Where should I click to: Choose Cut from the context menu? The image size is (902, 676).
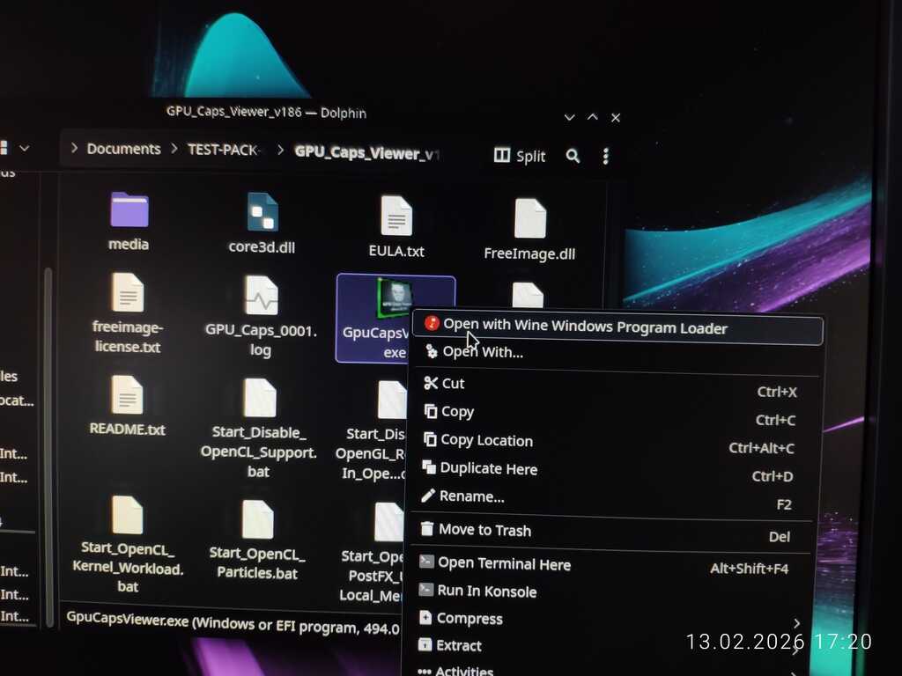coord(453,384)
